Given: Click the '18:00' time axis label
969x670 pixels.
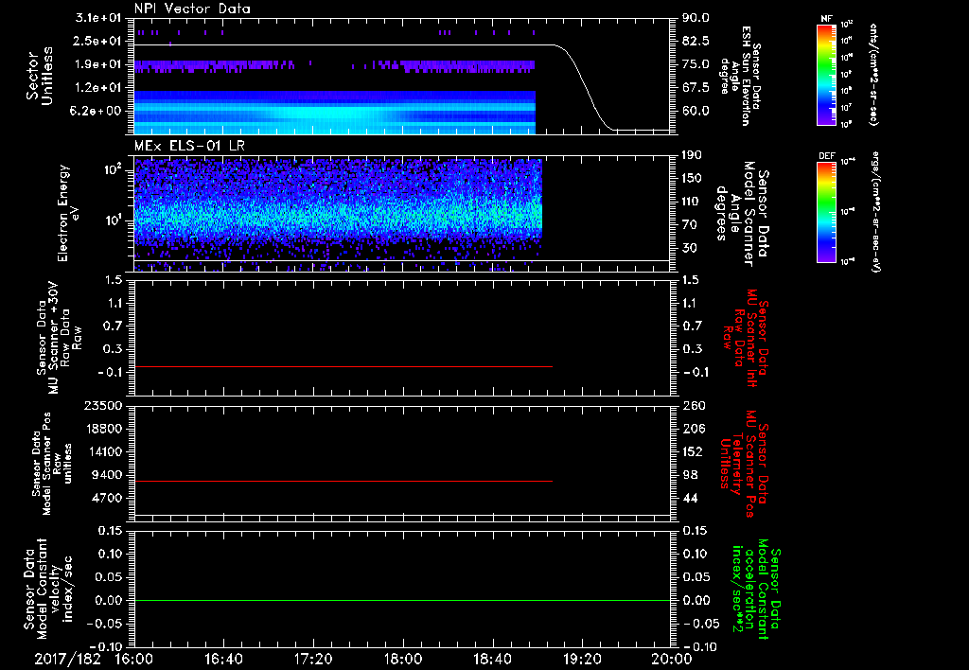Looking at the screenshot, I should (402, 659).
